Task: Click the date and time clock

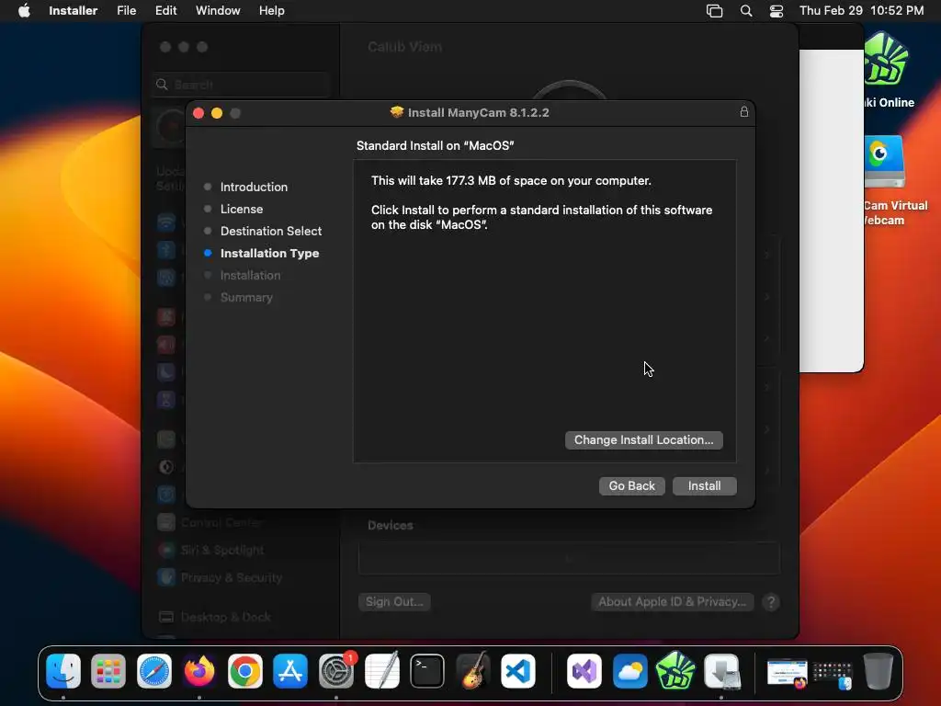Action: (x=861, y=11)
